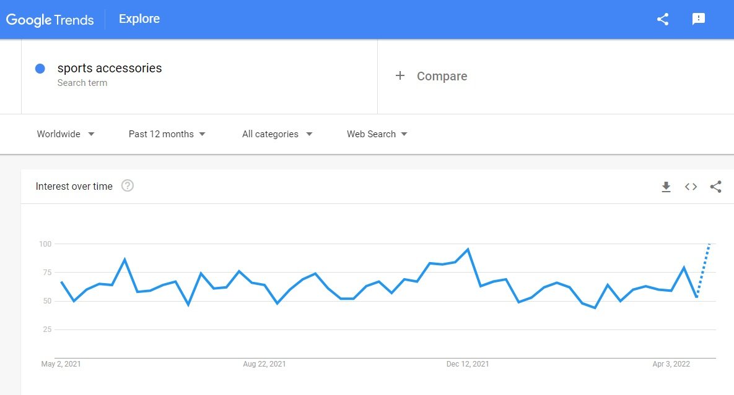Expand the Worldwide region dropdown
Viewport: 734px width, 395px height.
point(66,134)
